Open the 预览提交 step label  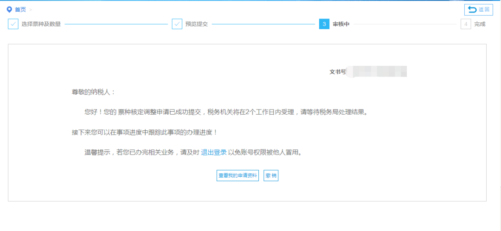click(x=197, y=24)
